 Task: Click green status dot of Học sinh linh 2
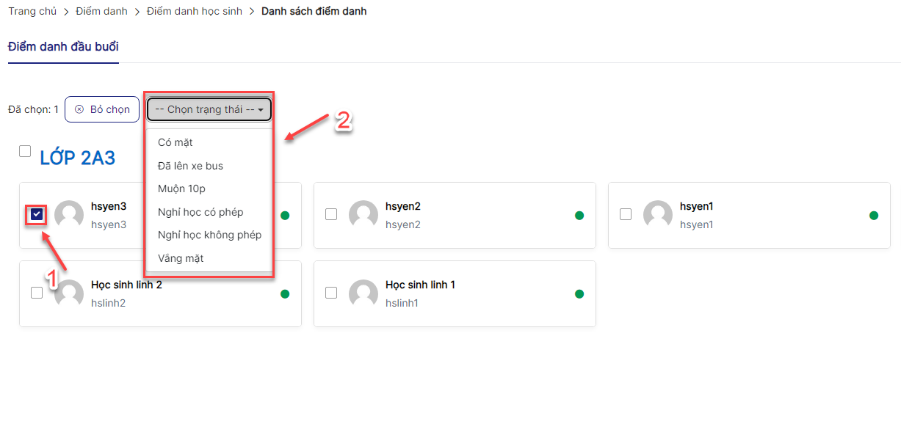pyautogui.click(x=285, y=294)
